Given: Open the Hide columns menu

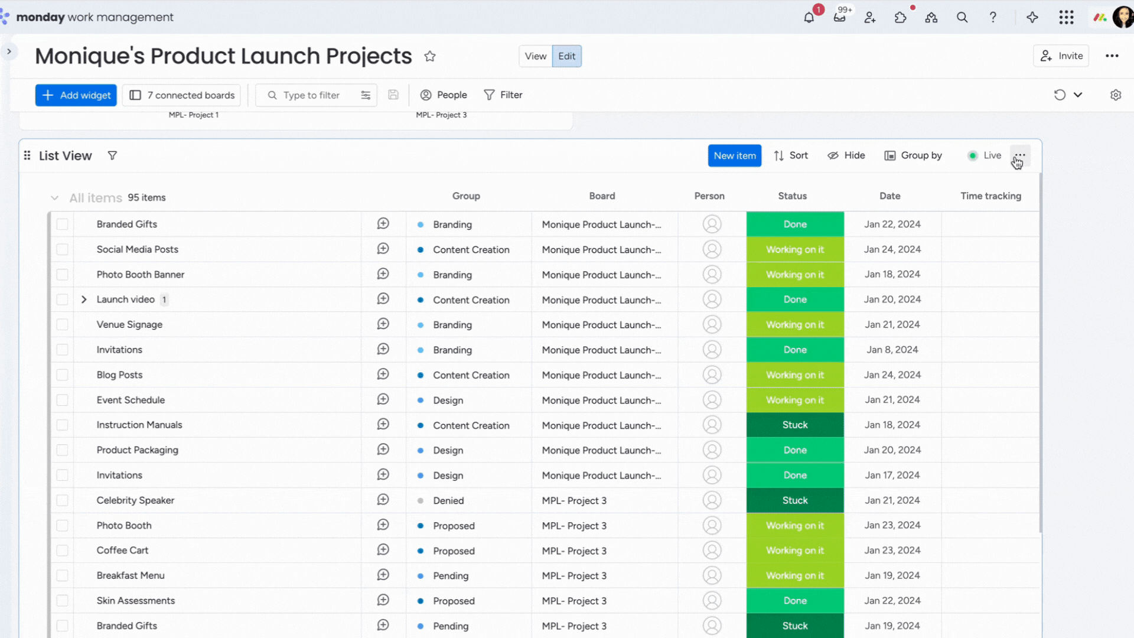Looking at the screenshot, I should tap(846, 155).
